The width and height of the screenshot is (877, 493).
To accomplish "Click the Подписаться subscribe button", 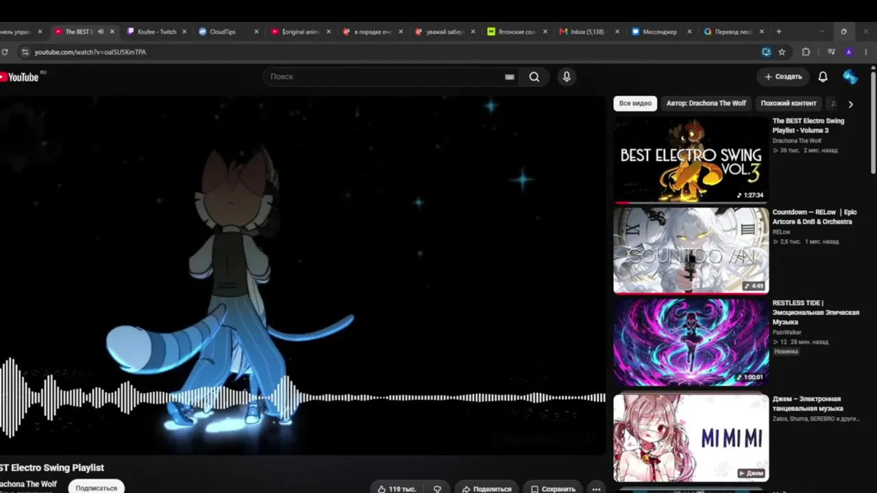I will pyautogui.click(x=96, y=488).
